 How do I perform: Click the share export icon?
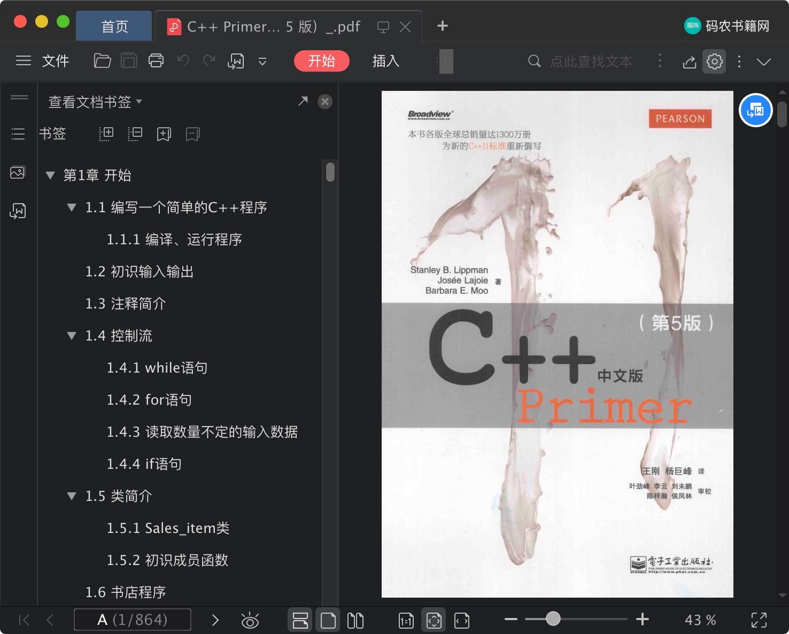click(690, 62)
